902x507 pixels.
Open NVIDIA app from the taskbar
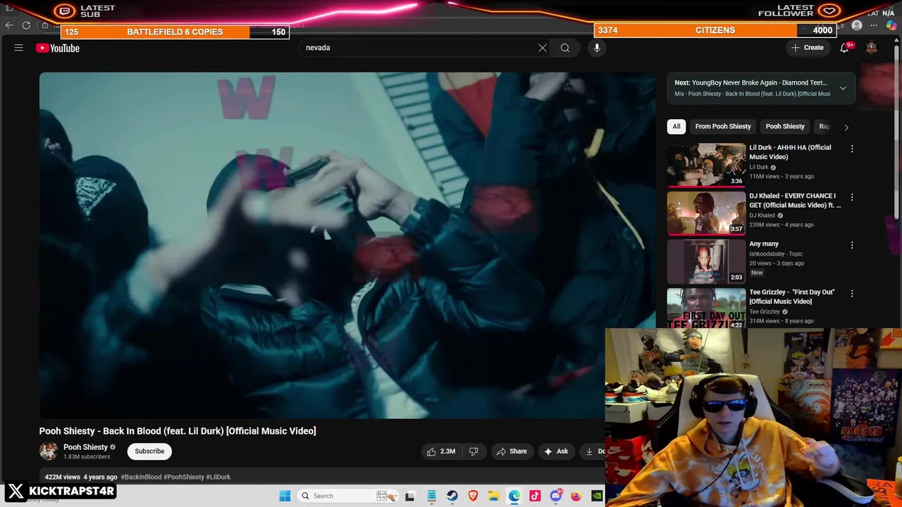(x=597, y=496)
